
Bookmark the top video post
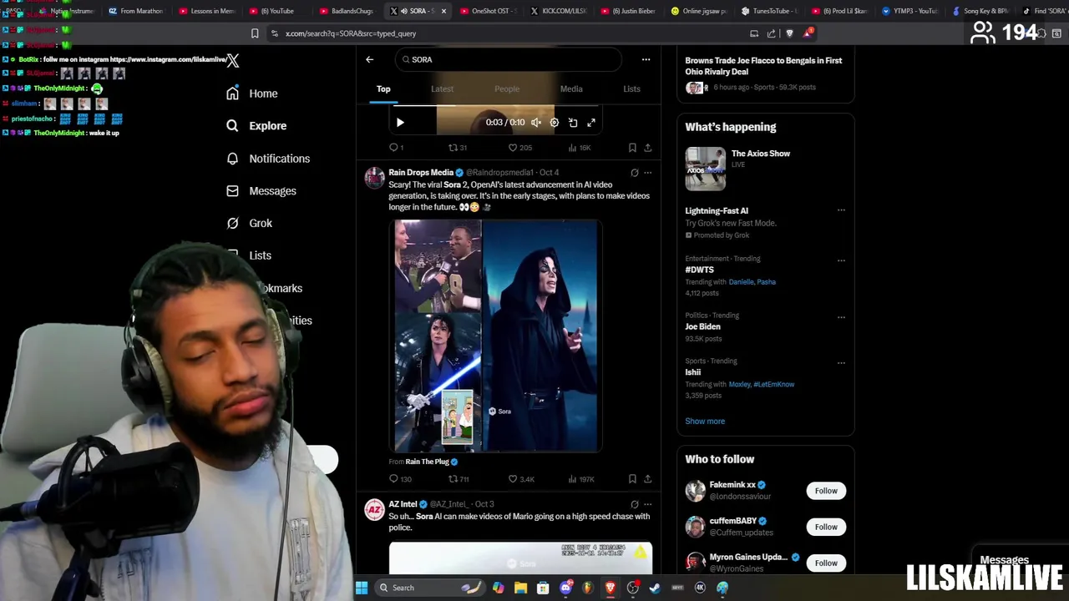coord(632,148)
